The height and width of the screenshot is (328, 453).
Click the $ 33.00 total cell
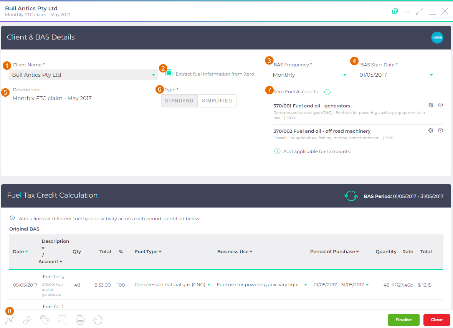click(x=103, y=285)
